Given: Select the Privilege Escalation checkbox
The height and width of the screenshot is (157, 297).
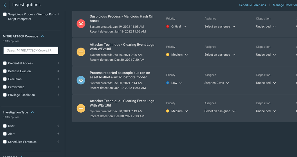Looking at the screenshot, I should coord(5,95).
